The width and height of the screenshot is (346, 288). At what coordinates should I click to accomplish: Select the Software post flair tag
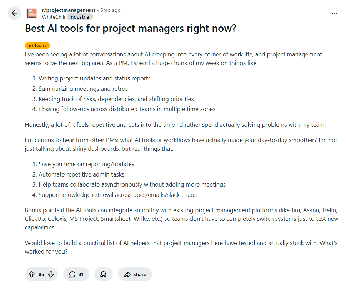click(37, 45)
